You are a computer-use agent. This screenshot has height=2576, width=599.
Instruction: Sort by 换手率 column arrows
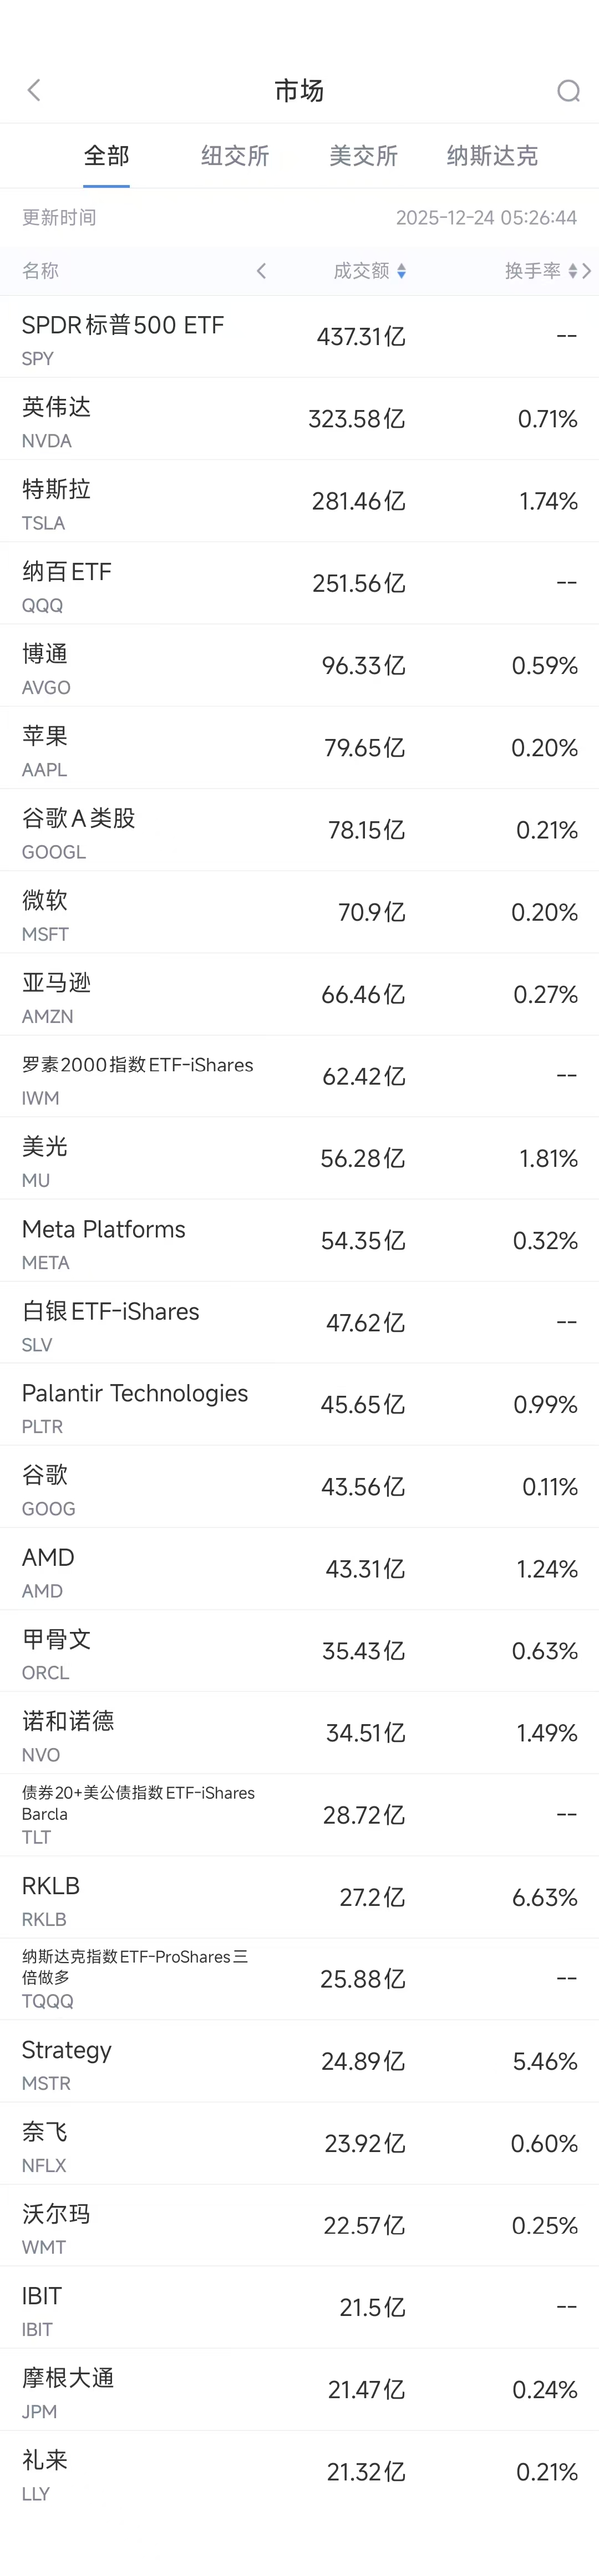point(572,271)
